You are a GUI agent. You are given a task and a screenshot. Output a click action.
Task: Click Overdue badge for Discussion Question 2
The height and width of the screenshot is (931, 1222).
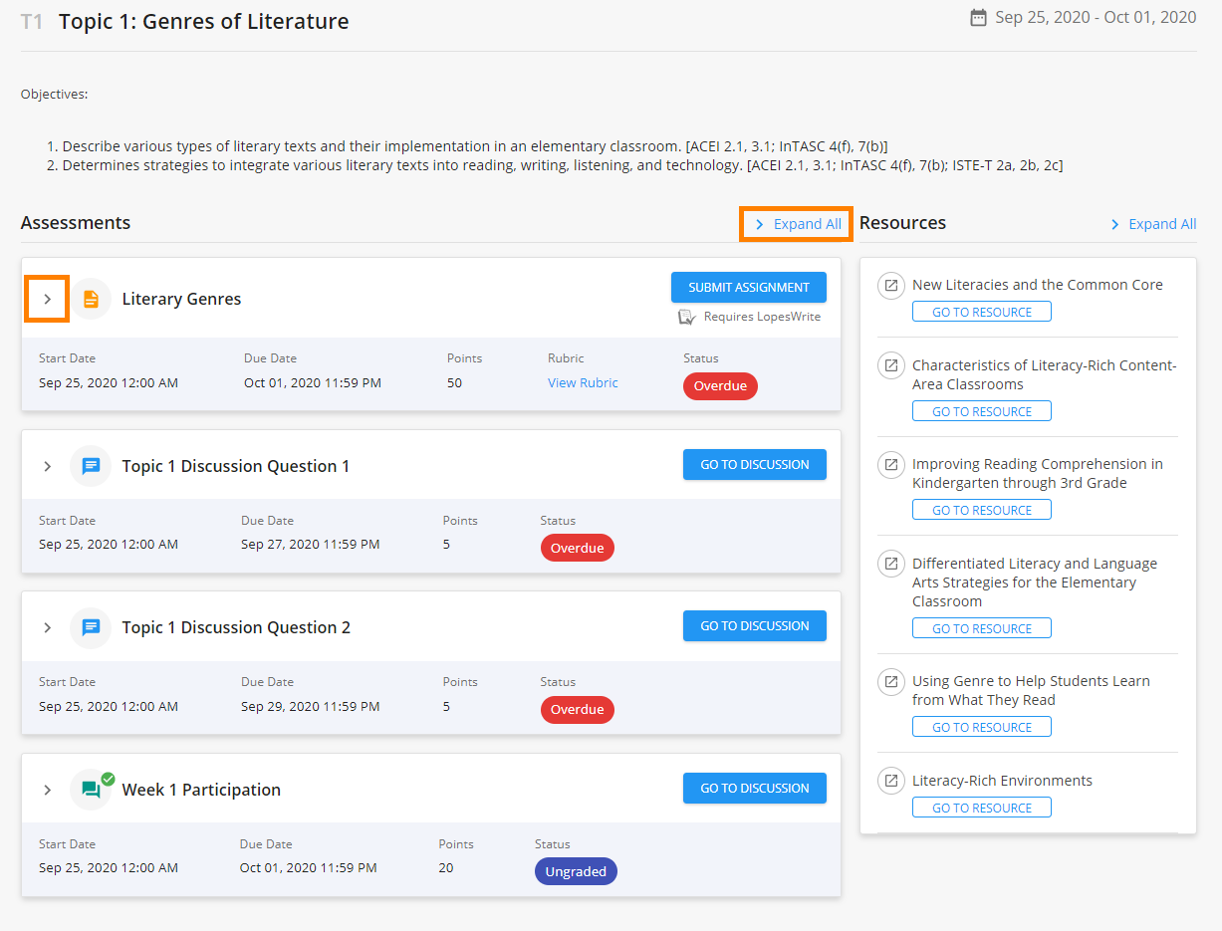(x=578, y=709)
